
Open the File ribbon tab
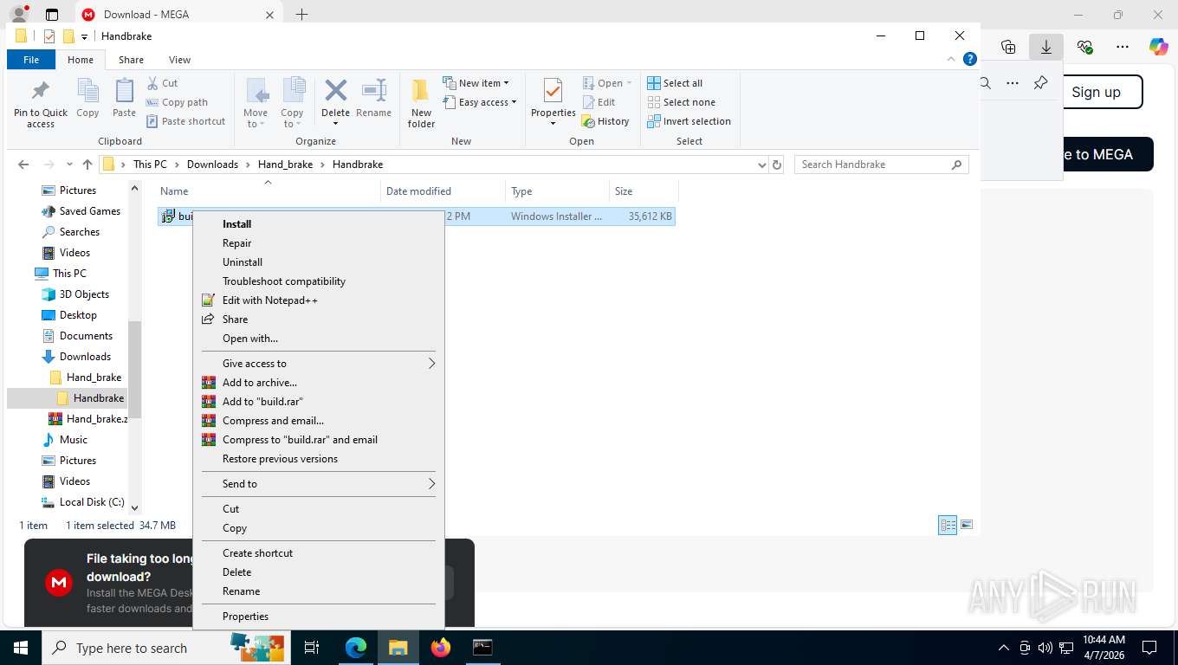click(31, 60)
